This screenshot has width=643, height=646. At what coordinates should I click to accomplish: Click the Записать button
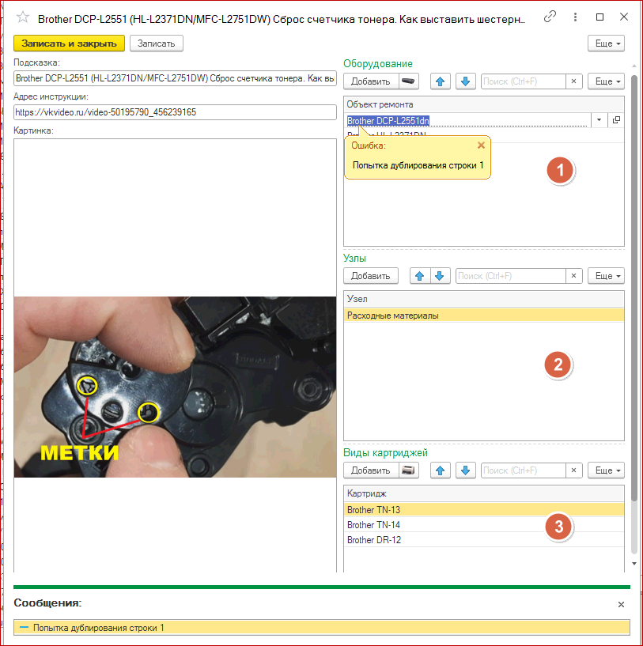pyautogui.click(x=157, y=43)
